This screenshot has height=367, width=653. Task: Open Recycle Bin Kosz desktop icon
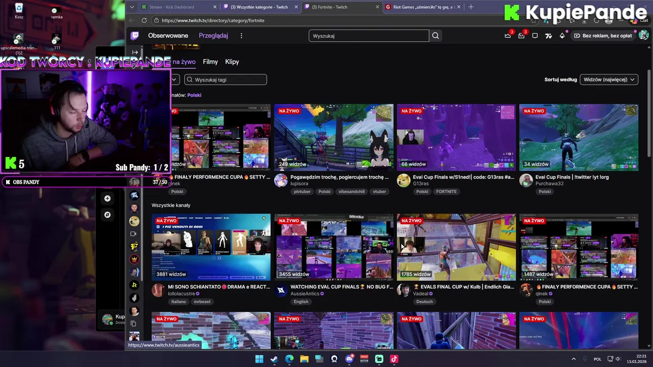coord(19,11)
